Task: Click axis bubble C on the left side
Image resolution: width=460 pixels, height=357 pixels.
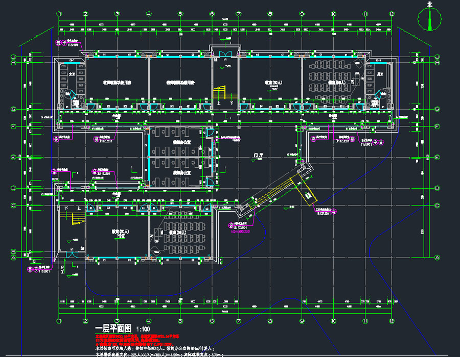Action: [x=13, y=206]
